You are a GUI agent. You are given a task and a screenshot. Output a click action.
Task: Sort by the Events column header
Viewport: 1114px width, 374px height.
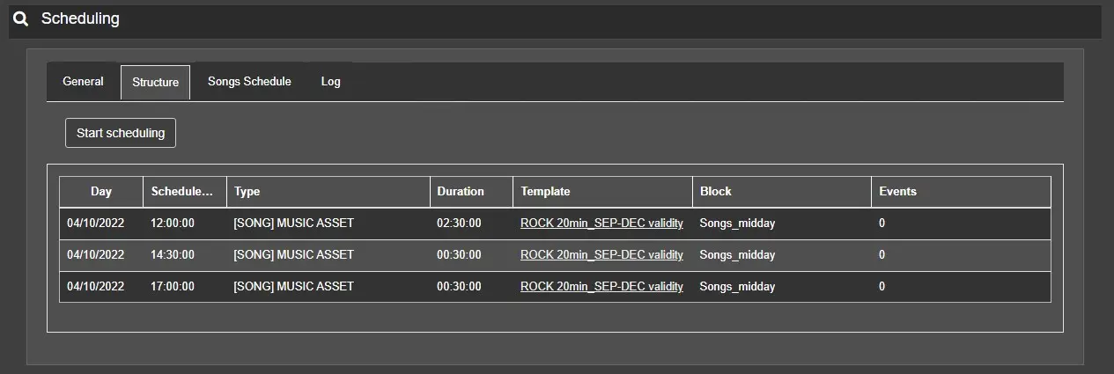point(897,192)
